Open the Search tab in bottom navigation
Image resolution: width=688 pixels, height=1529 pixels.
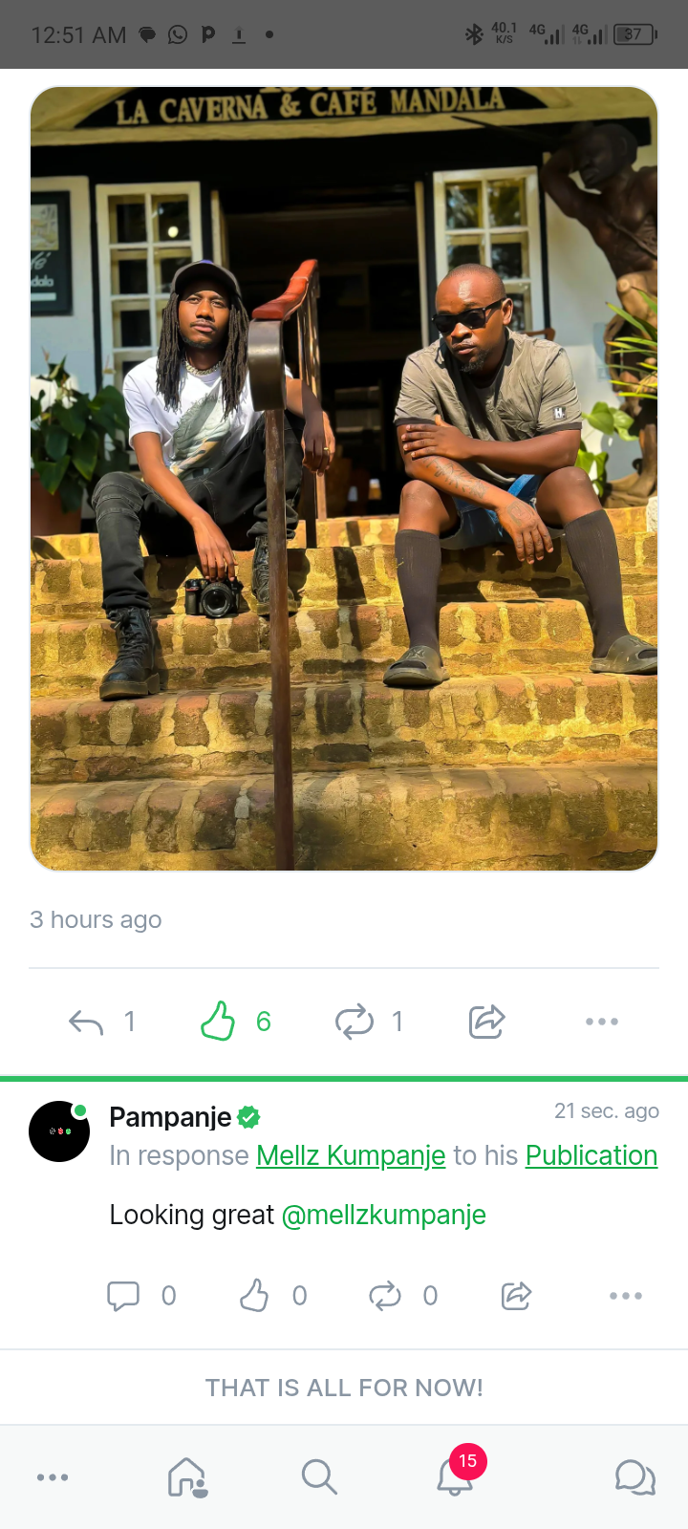click(x=319, y=1477)
